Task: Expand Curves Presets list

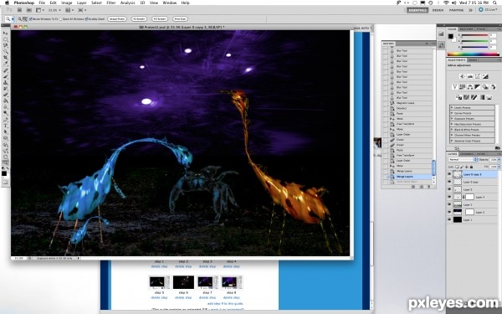Action: tap(452, 113)
